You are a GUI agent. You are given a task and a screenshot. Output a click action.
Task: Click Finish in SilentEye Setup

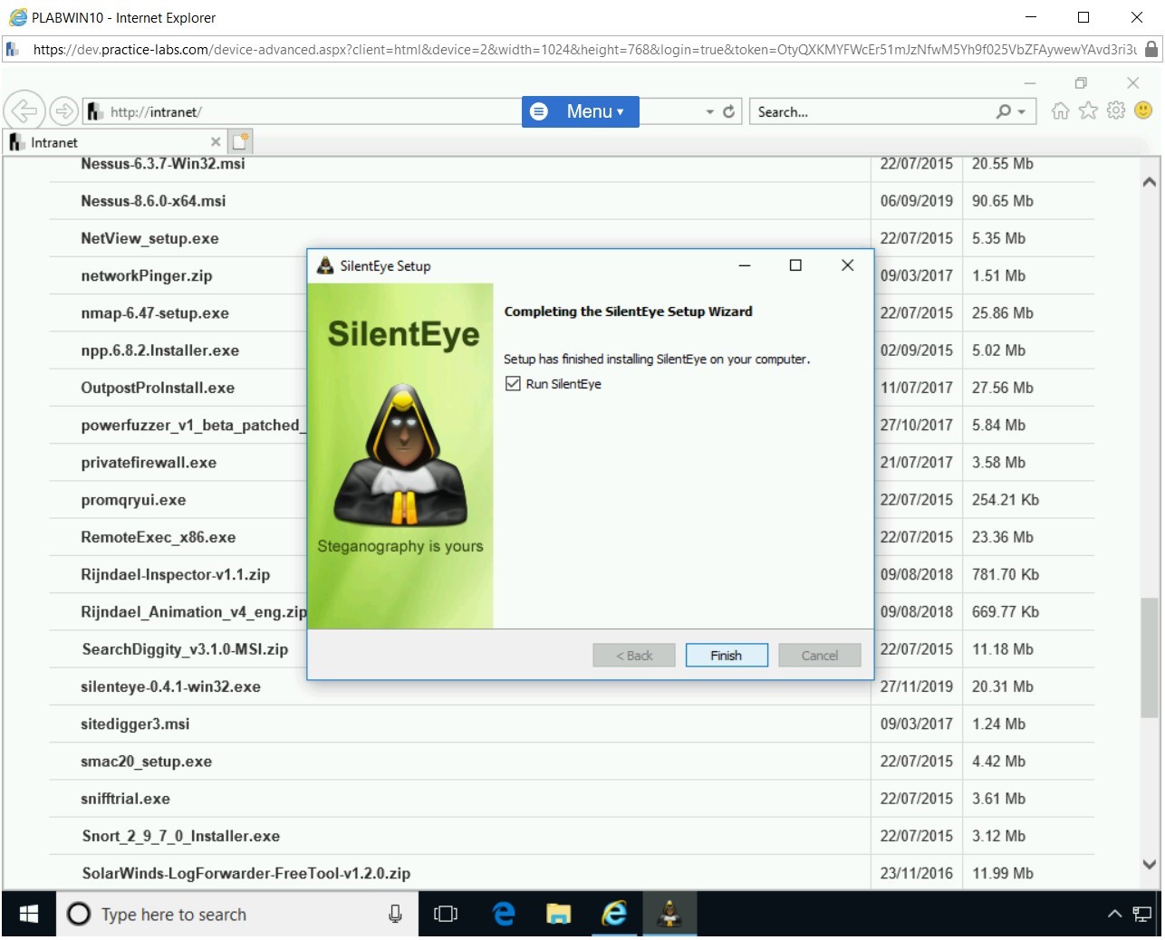pos(726,656)
